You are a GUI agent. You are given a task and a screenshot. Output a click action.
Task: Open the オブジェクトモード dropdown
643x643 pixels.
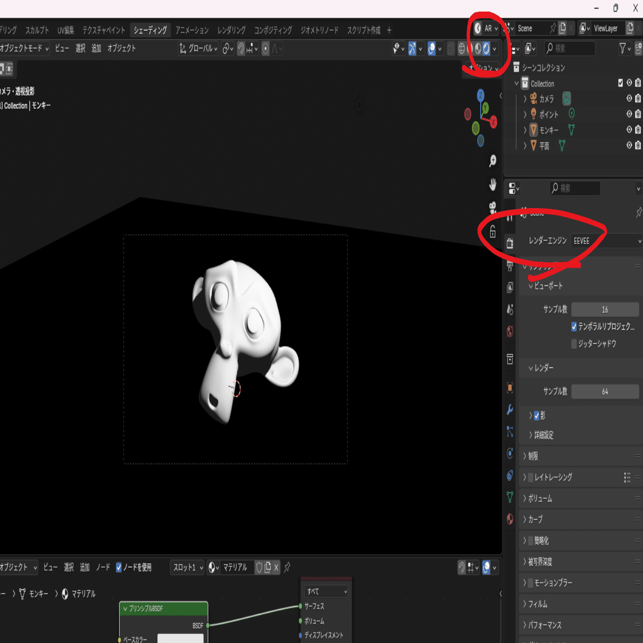(24, 49)
